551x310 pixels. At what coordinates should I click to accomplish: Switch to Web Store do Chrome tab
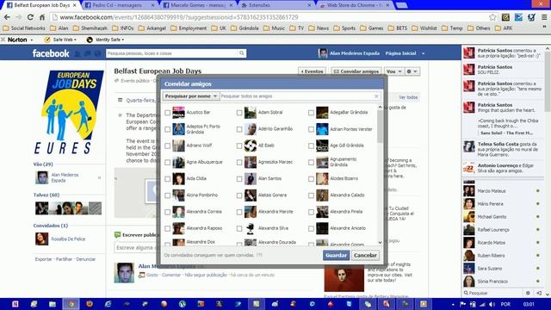pyautogui.click(x=354, y=5)
